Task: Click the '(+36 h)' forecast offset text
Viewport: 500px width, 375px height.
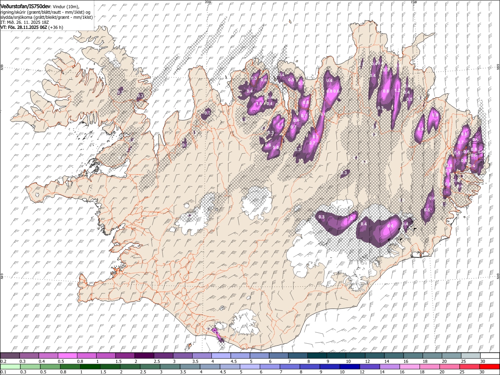Action: (x=56, y=27)
